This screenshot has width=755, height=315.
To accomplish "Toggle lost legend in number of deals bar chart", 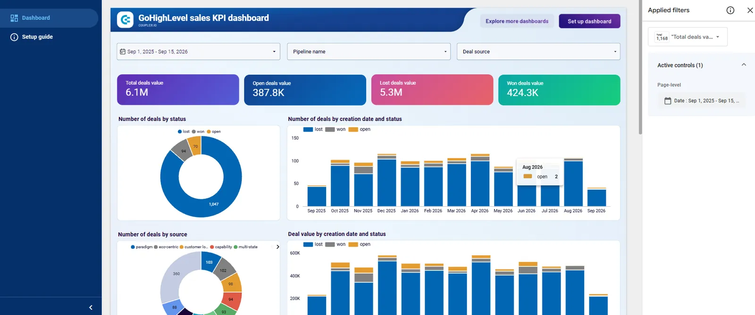I will coord(313,129).
